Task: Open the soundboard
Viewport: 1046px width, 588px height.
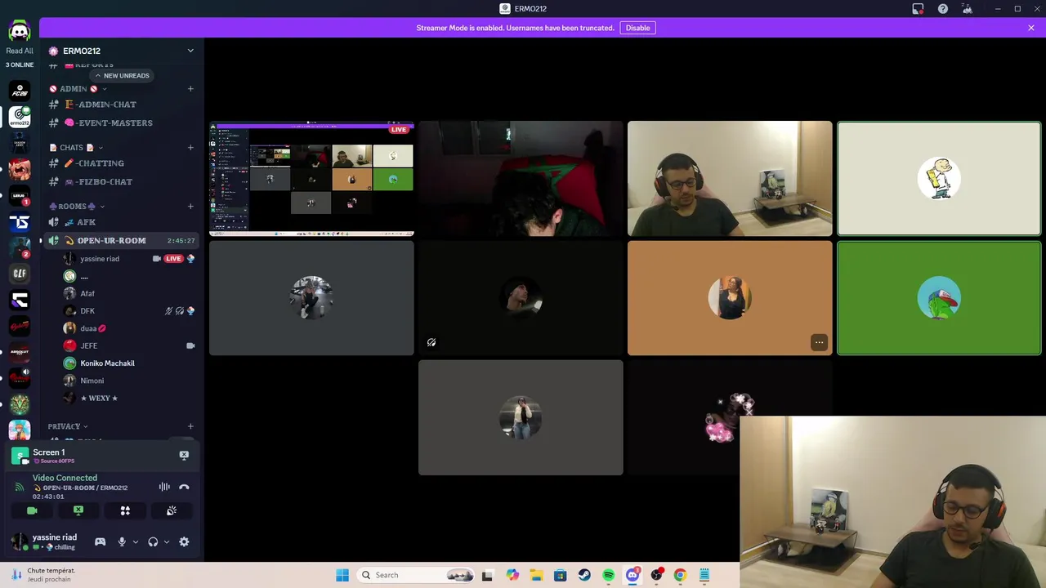Action: [x=172, y=510]
